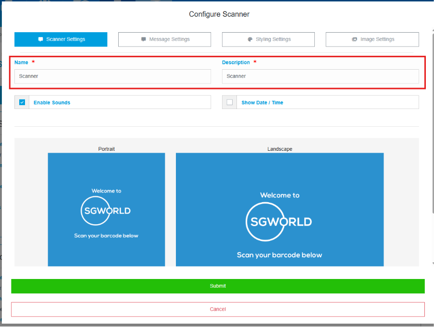The image size is (434, 327).
Task: Click the Show Date / Time label
Action: pos(262,103)
